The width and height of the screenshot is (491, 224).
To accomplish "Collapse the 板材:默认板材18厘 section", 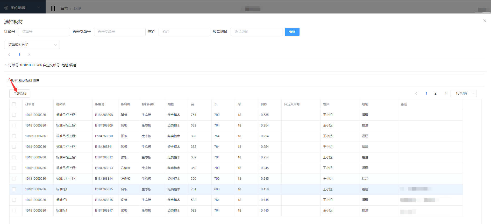I will click(8, 80).
